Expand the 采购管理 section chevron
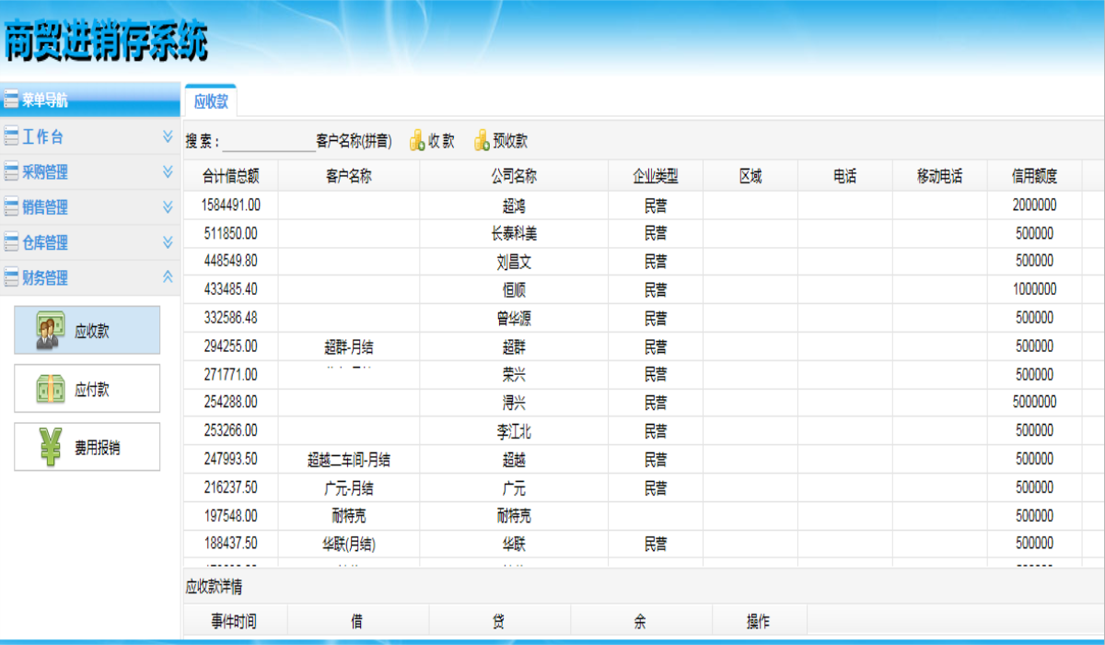Image resolution: width=1105 pixels, height=645 pixels. tap(168, 171)
